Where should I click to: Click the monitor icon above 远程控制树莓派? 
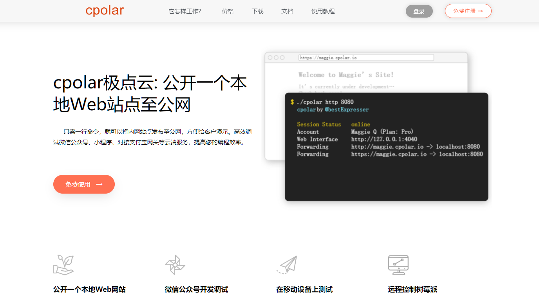(x=398, y=264)
